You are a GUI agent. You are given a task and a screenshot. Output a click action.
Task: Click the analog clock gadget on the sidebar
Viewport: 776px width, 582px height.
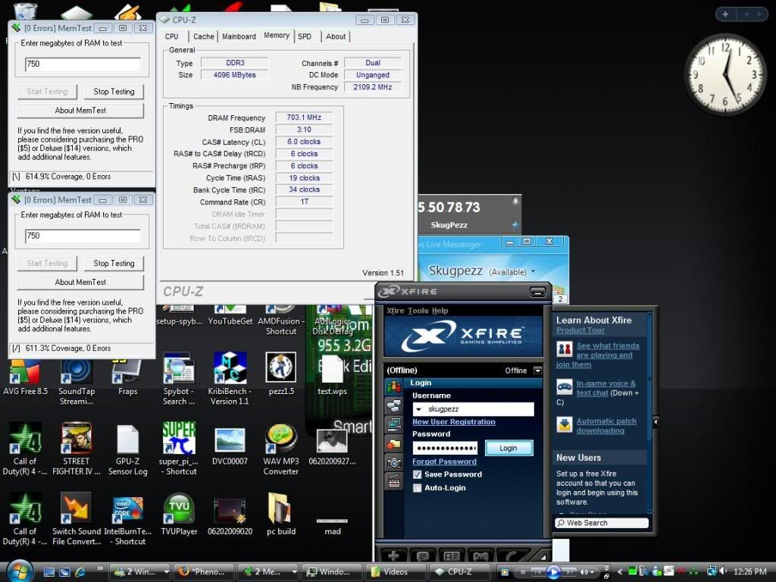click(725, 74)
